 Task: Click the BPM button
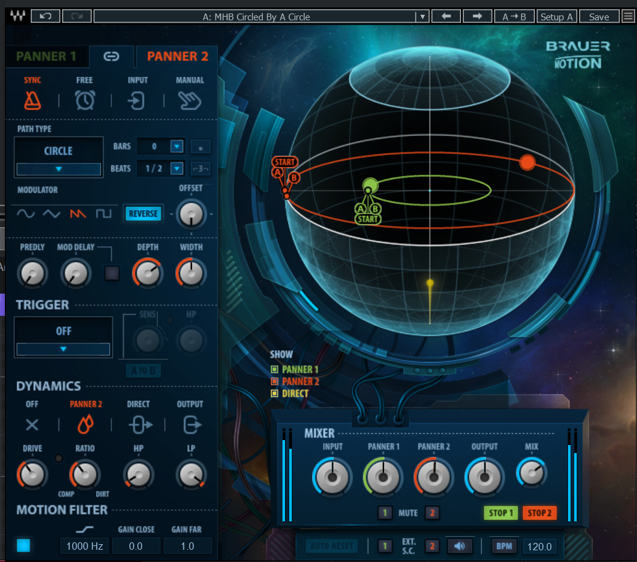coord(503,546)
